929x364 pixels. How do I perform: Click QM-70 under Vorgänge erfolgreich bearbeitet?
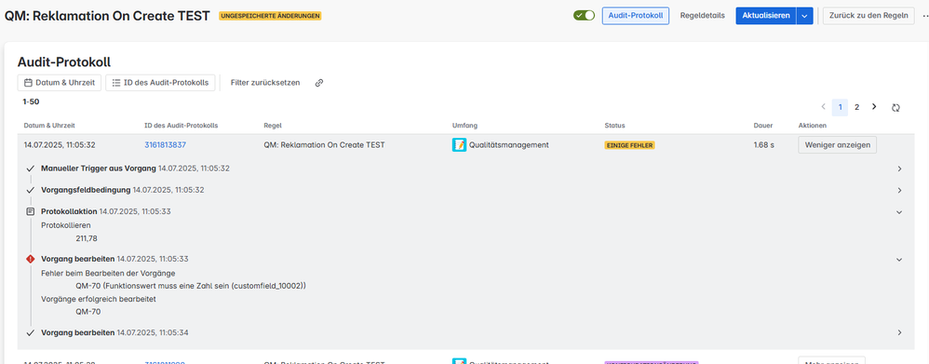tap(88, 311)
